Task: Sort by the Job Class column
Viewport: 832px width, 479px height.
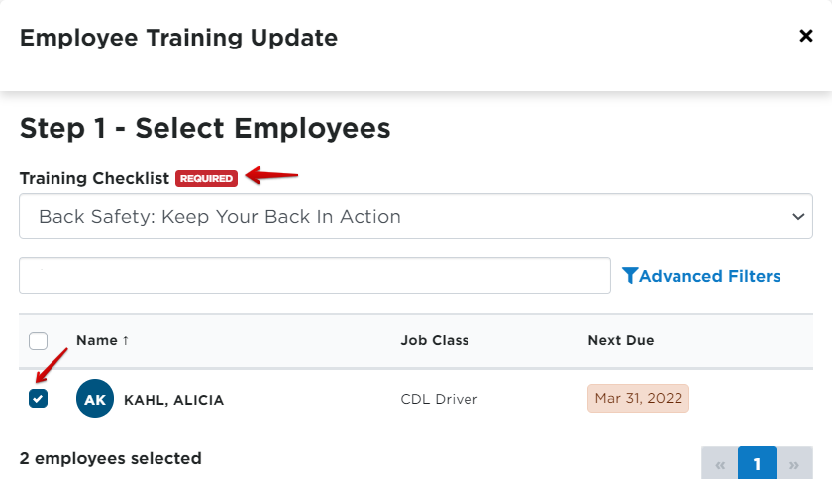Action: click(x=435, y=340)
